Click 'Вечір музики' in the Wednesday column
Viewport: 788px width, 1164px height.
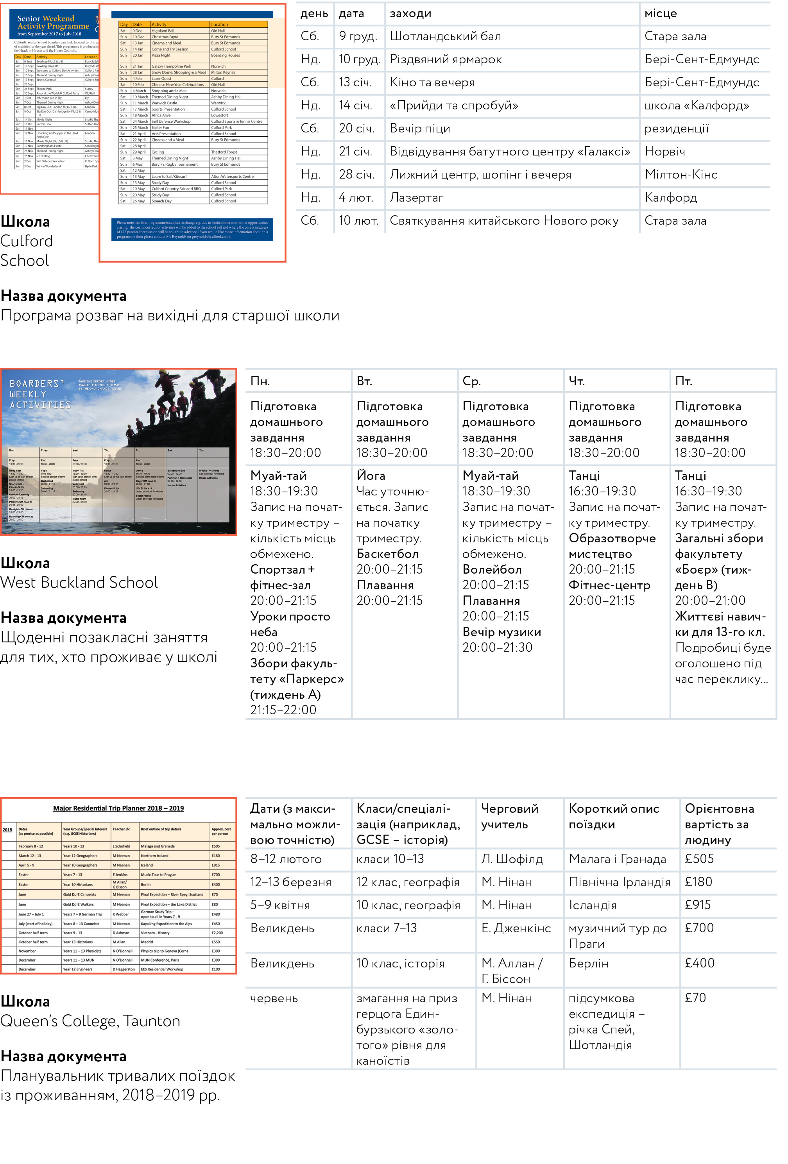coord(501,632)
